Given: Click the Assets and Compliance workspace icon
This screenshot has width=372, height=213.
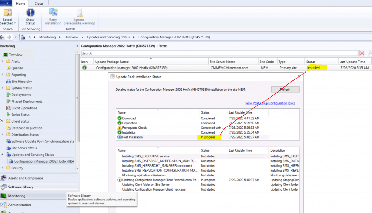Looking at the screenshot, I should (x=3, y=178).
